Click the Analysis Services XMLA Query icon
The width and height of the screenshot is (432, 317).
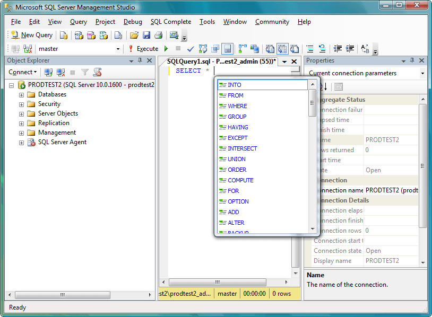pos(103,35)
